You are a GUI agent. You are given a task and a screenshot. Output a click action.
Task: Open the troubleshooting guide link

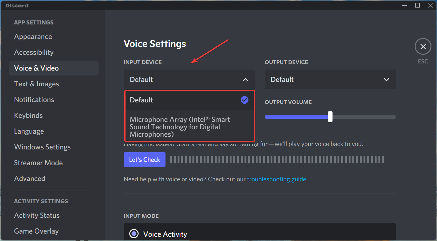pos(276,179)
